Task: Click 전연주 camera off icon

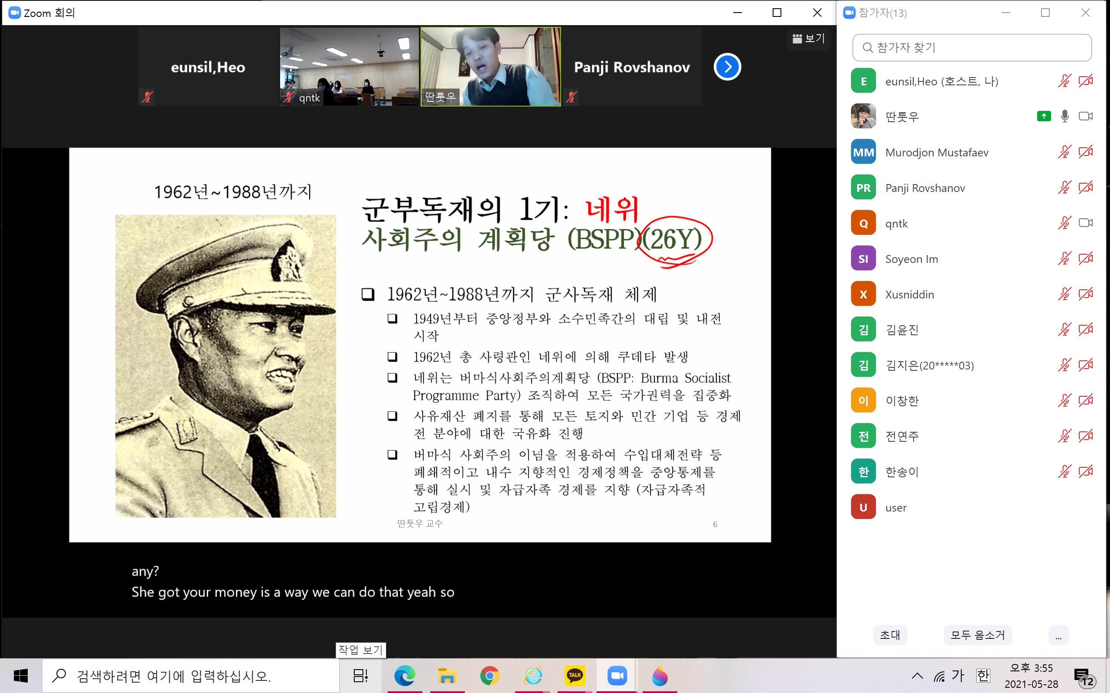Action: point(1085,436)
